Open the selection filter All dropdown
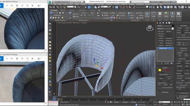The width and height of the screenshot is (190, 106). 70,7
